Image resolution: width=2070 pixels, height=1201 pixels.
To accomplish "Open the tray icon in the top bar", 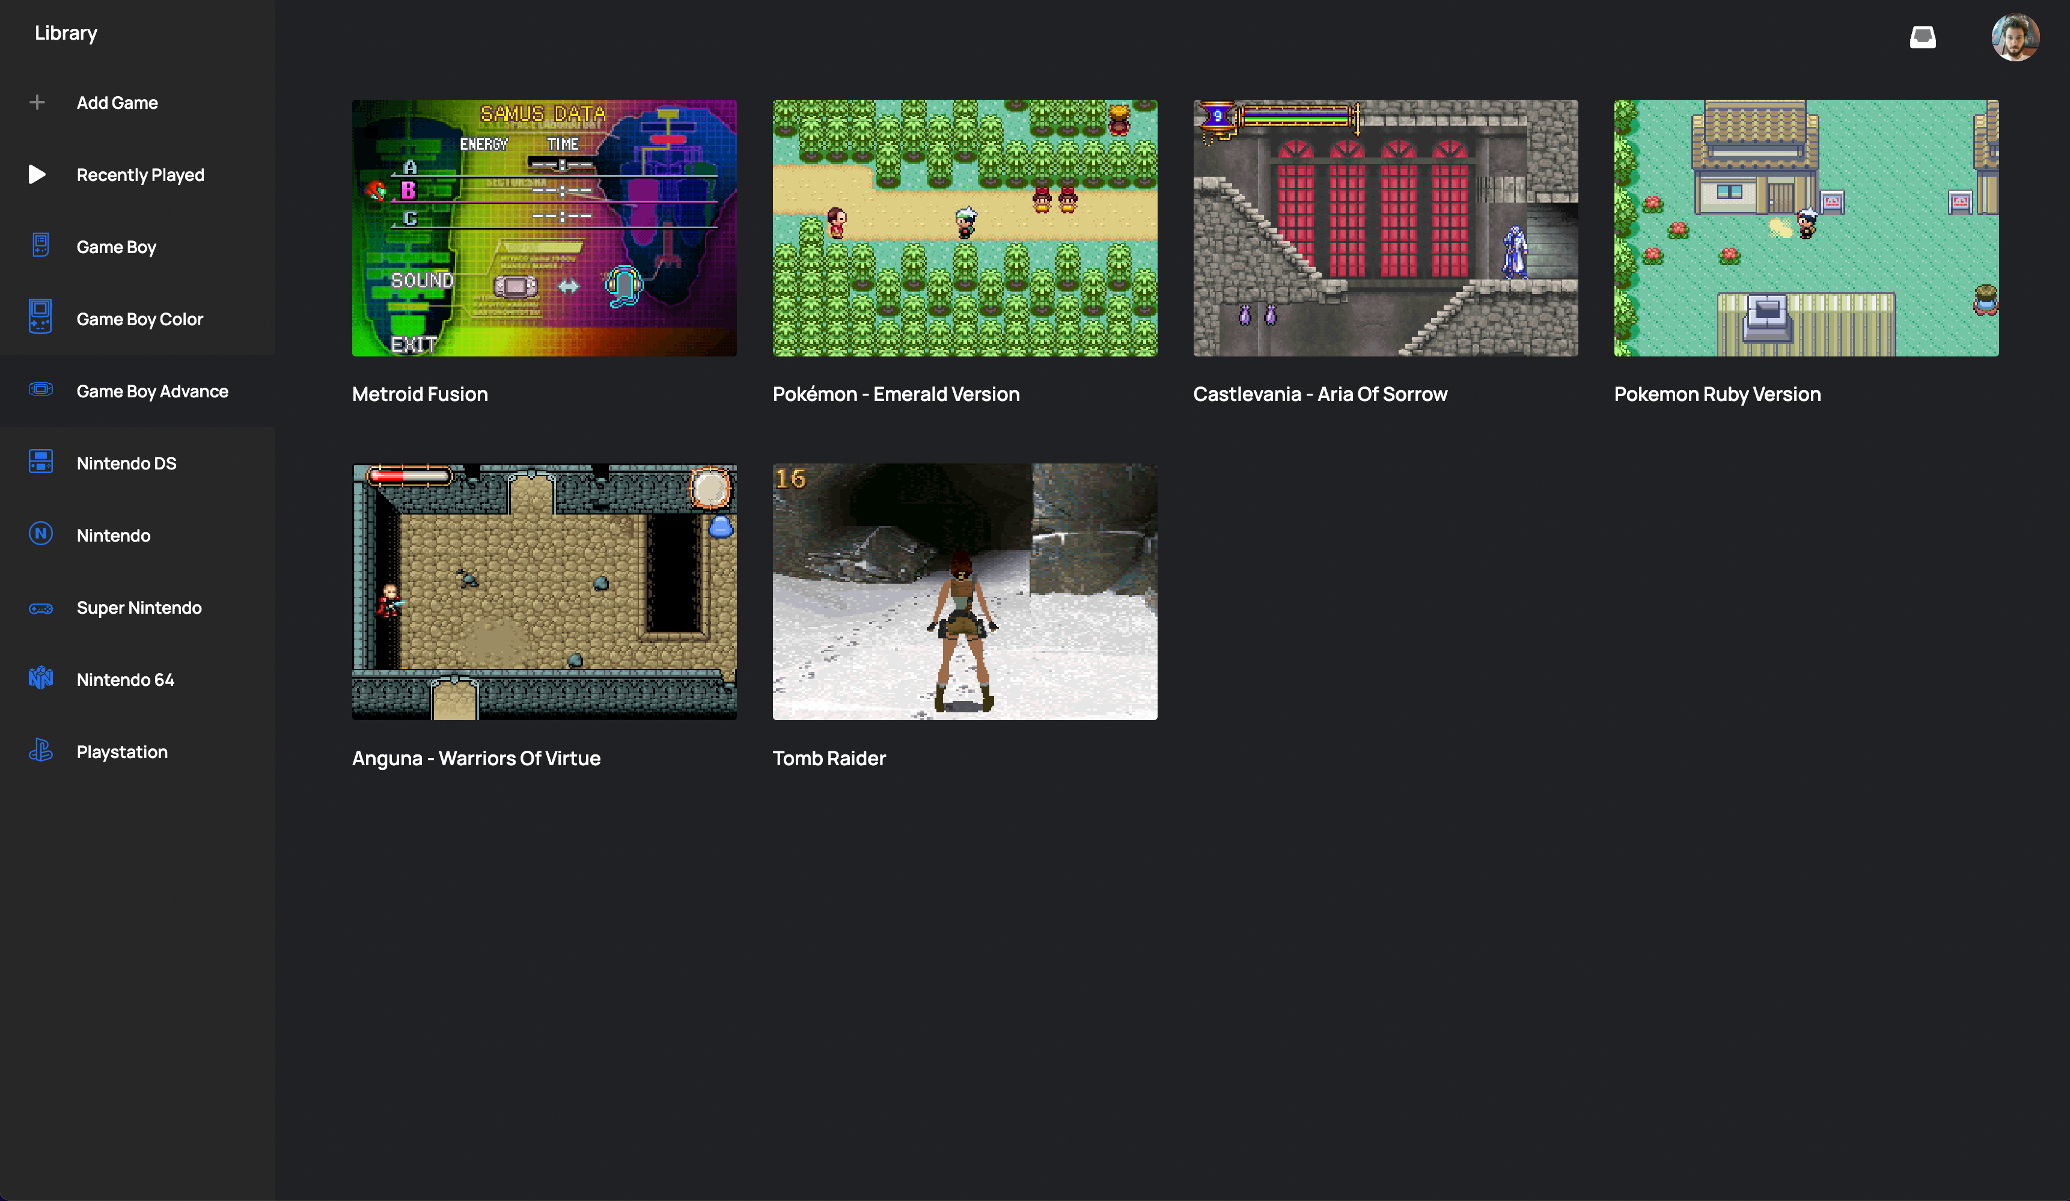I will coord(1922,37).
